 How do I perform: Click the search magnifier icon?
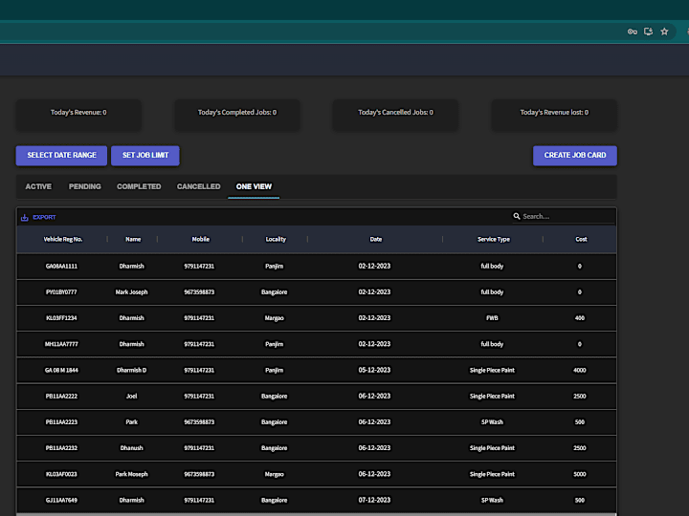point(517,216)
